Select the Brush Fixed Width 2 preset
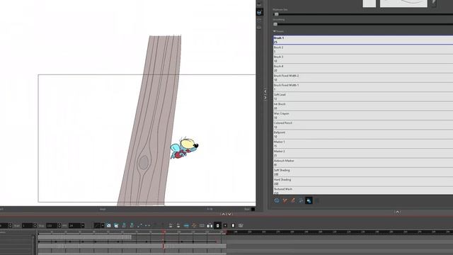 pyautogui.click(x=363, y=78)
